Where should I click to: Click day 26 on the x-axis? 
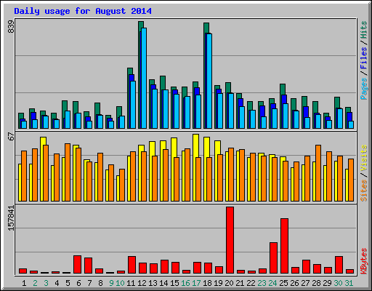[294, 283]
